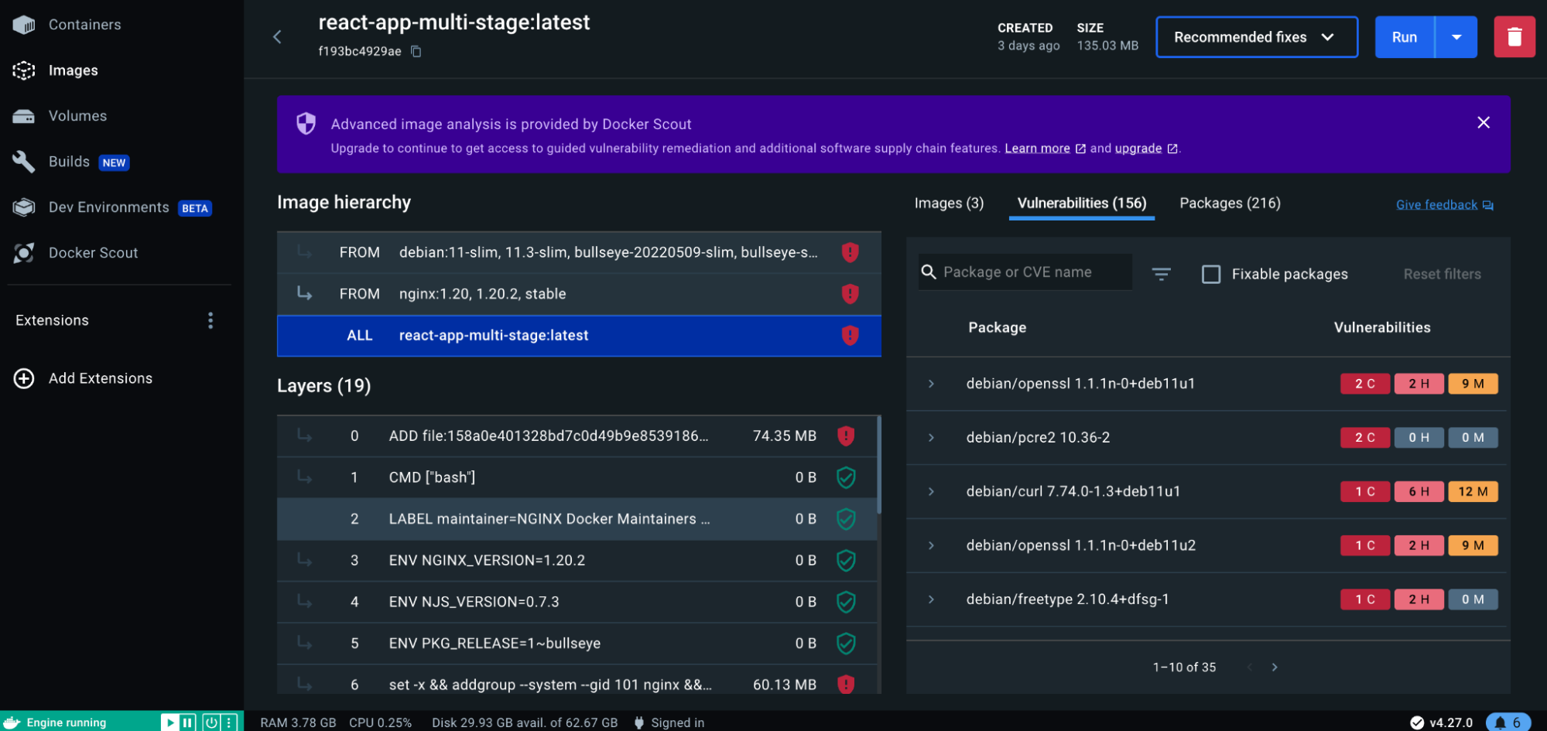Image resolution: width=1547 pixels, height=731 pixels.
Task: Open the Run button dropdown arrow
Action: pos(1456,37)
